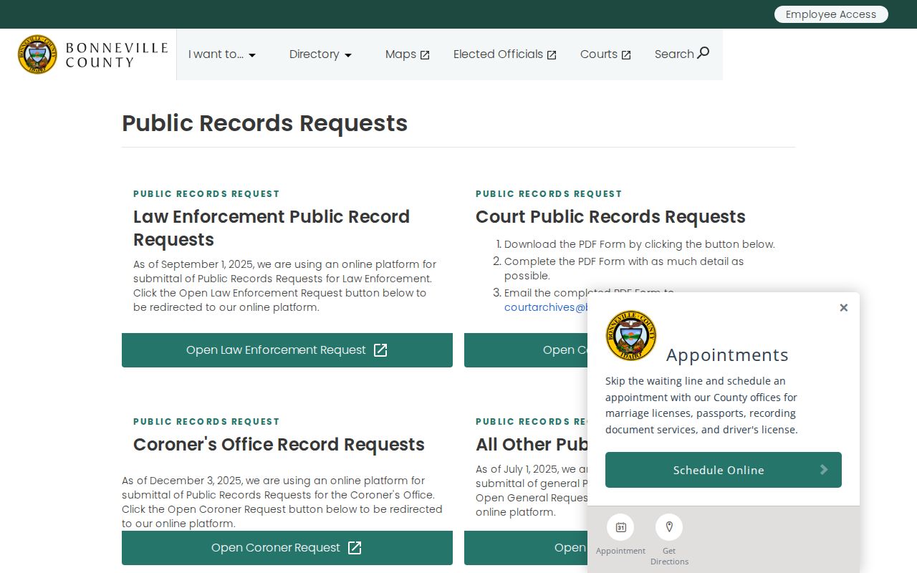Click the Appointment calendar icon
Viewport: 917px width, 573px height.
[x=620, y=527]
